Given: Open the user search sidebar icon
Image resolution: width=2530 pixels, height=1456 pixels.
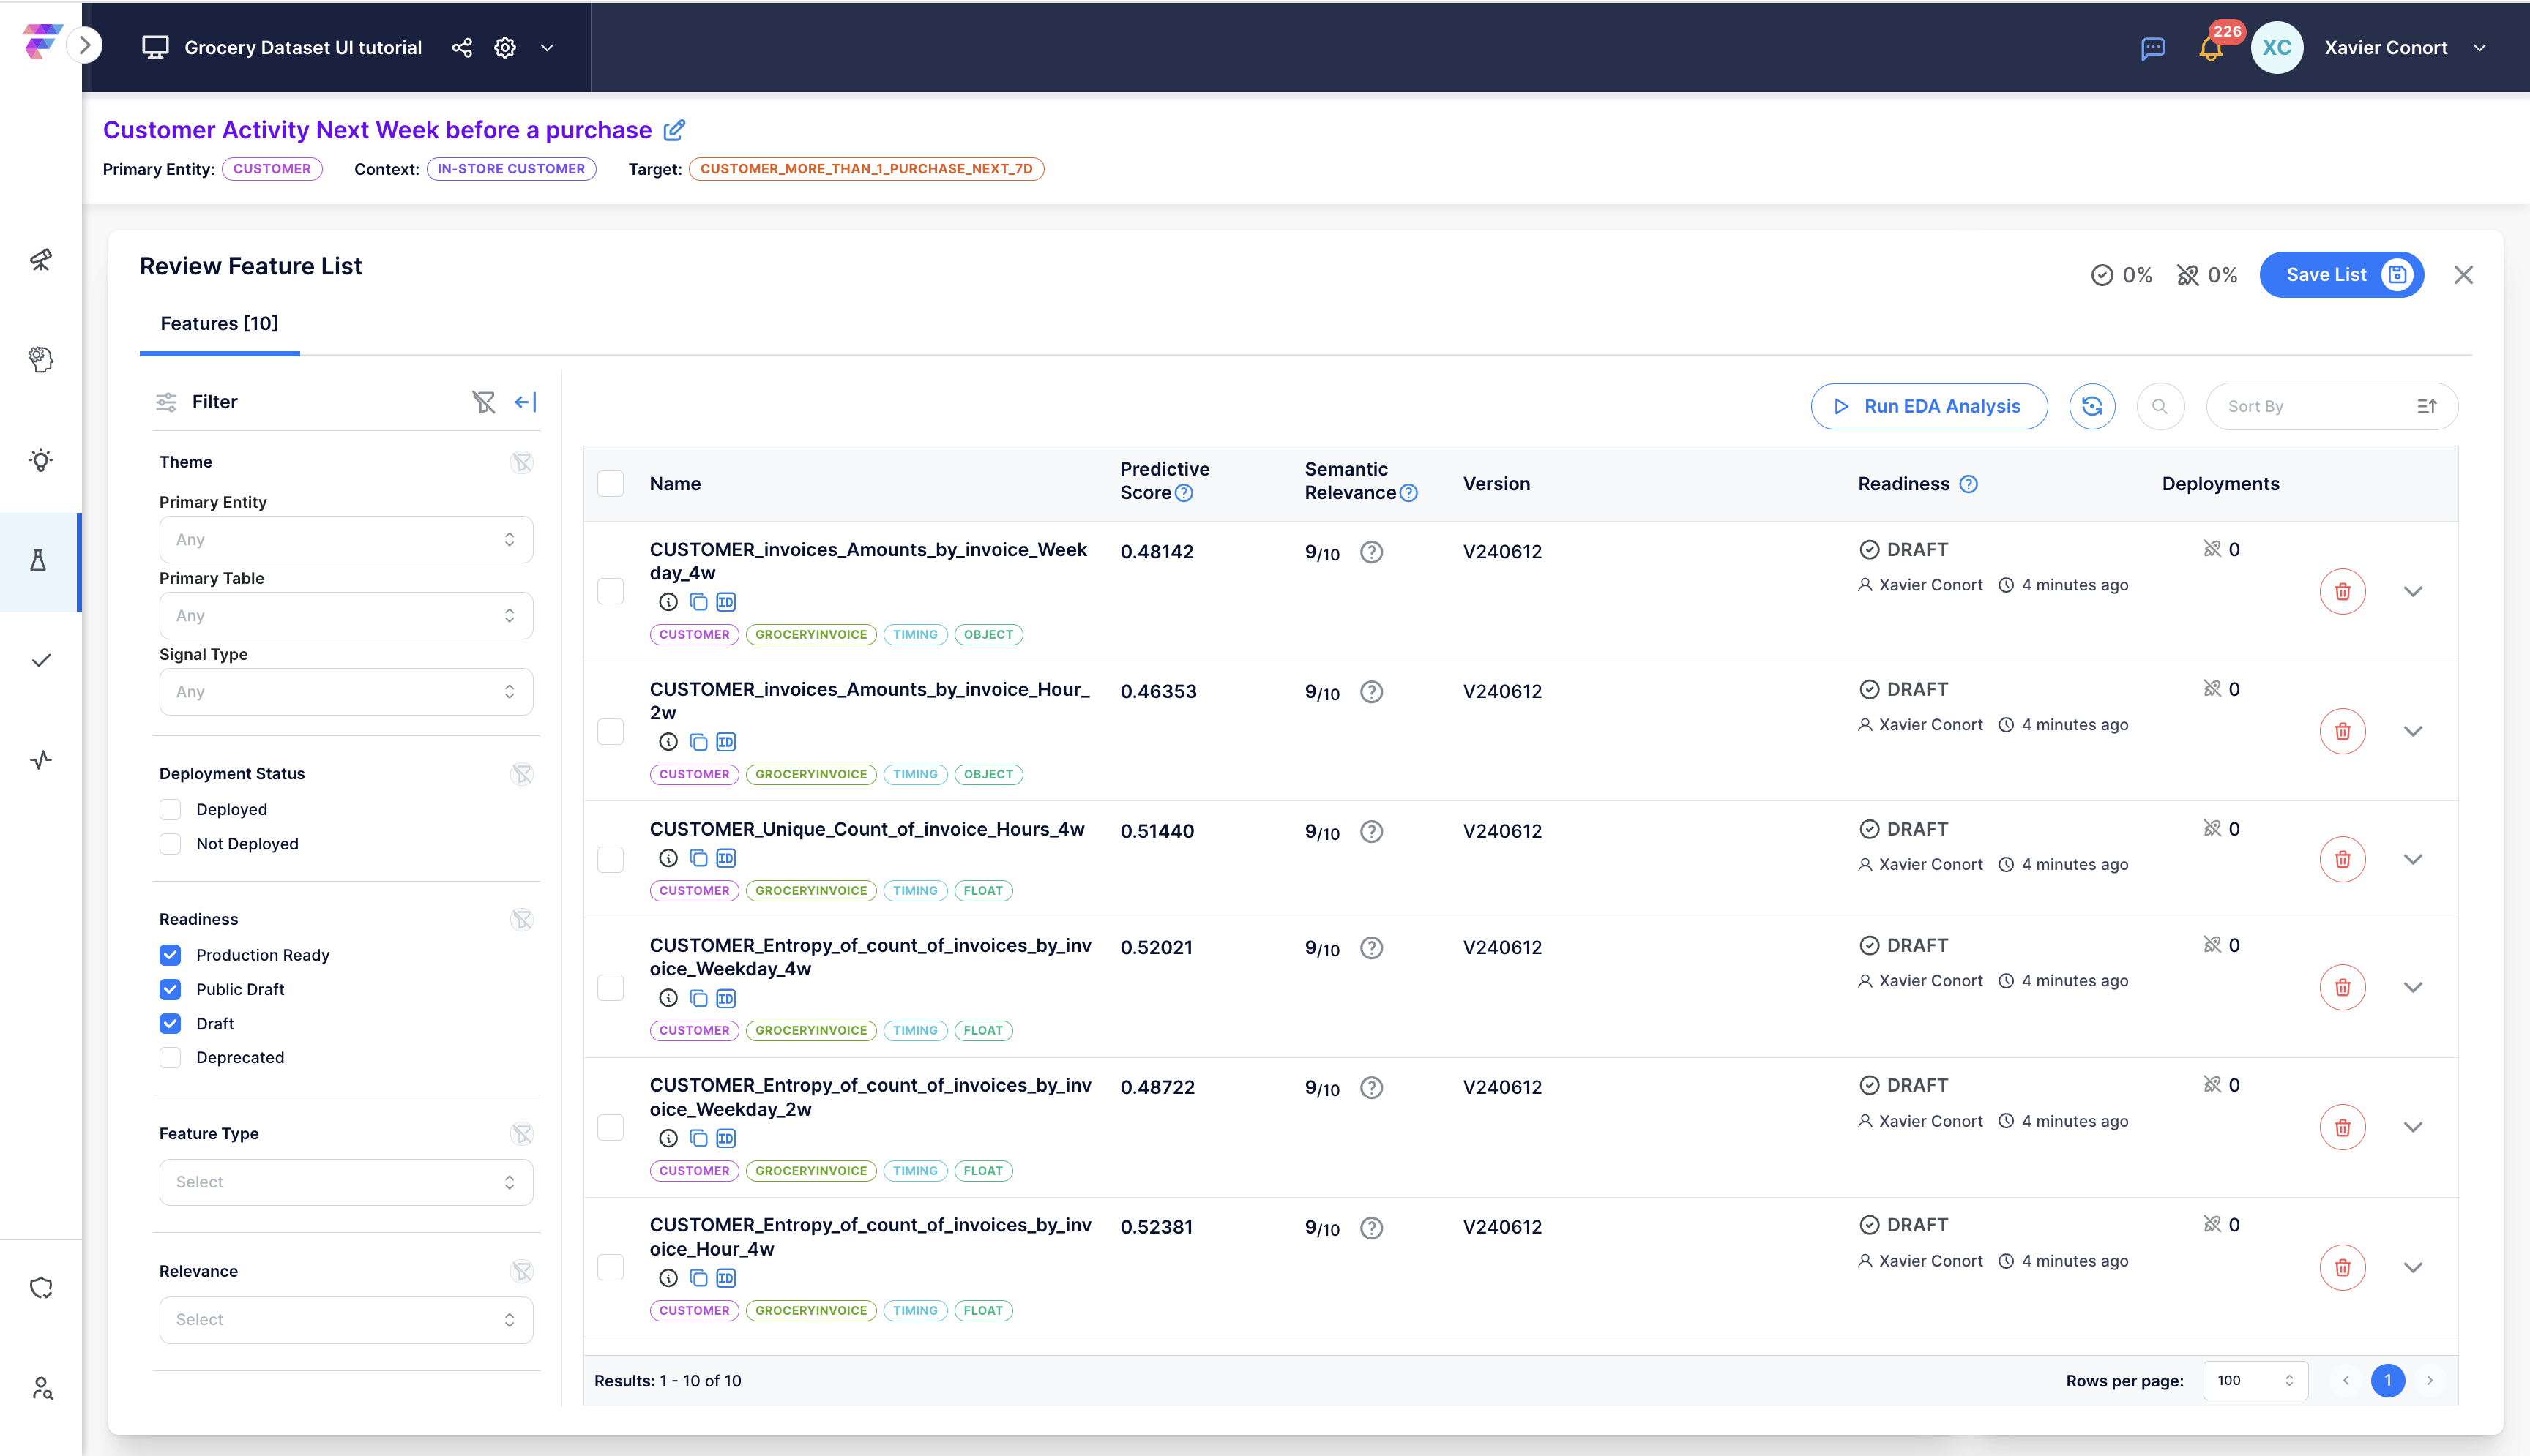Looking at the screenshot, I should pyautogui.click(x=41, y=1388).
